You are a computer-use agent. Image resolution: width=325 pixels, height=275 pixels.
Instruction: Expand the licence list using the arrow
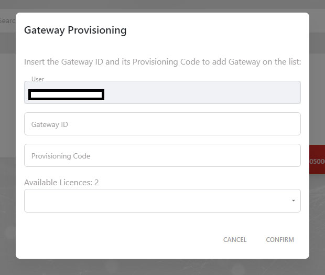coord(293,200)
